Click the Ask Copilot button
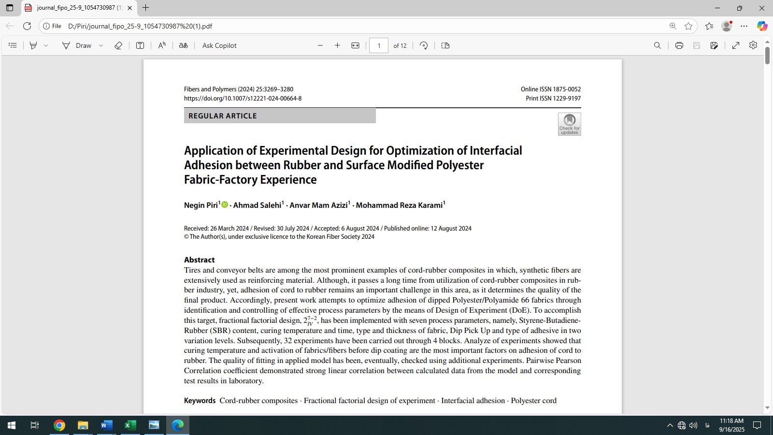Image resolution: width=773 pixels, height=435 pixels. click(219, 45)
